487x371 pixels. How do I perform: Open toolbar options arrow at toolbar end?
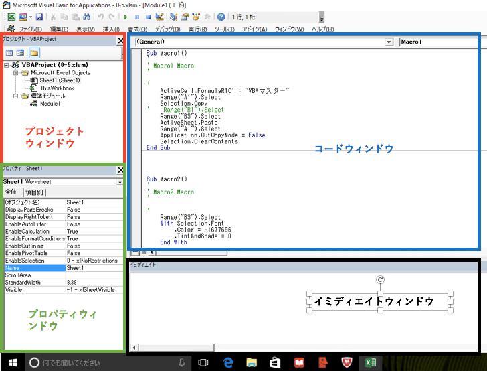(x=322, y=17)
